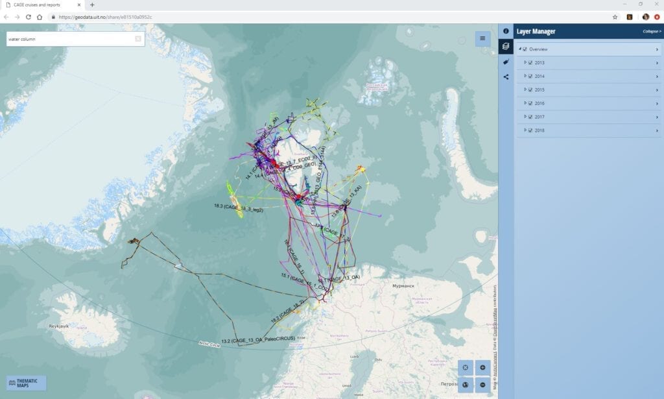Bookmark this page with the star
Image resolution: width=664 pixels, height=399 pixels.
pyautogui.click(x=615, y=17)
